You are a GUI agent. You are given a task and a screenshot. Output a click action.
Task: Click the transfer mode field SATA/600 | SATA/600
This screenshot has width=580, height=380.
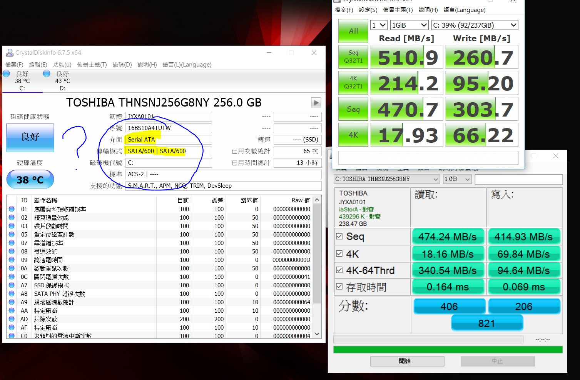(x=169, y=151)
